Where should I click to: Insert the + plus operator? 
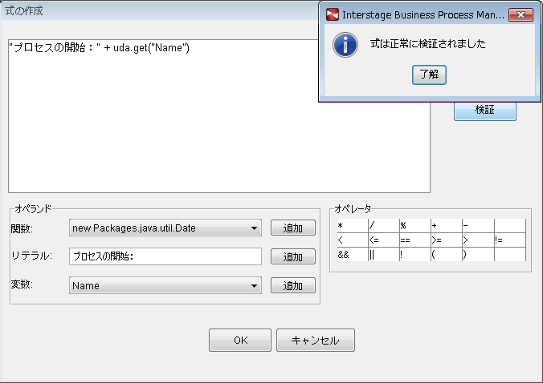[447, 225]
